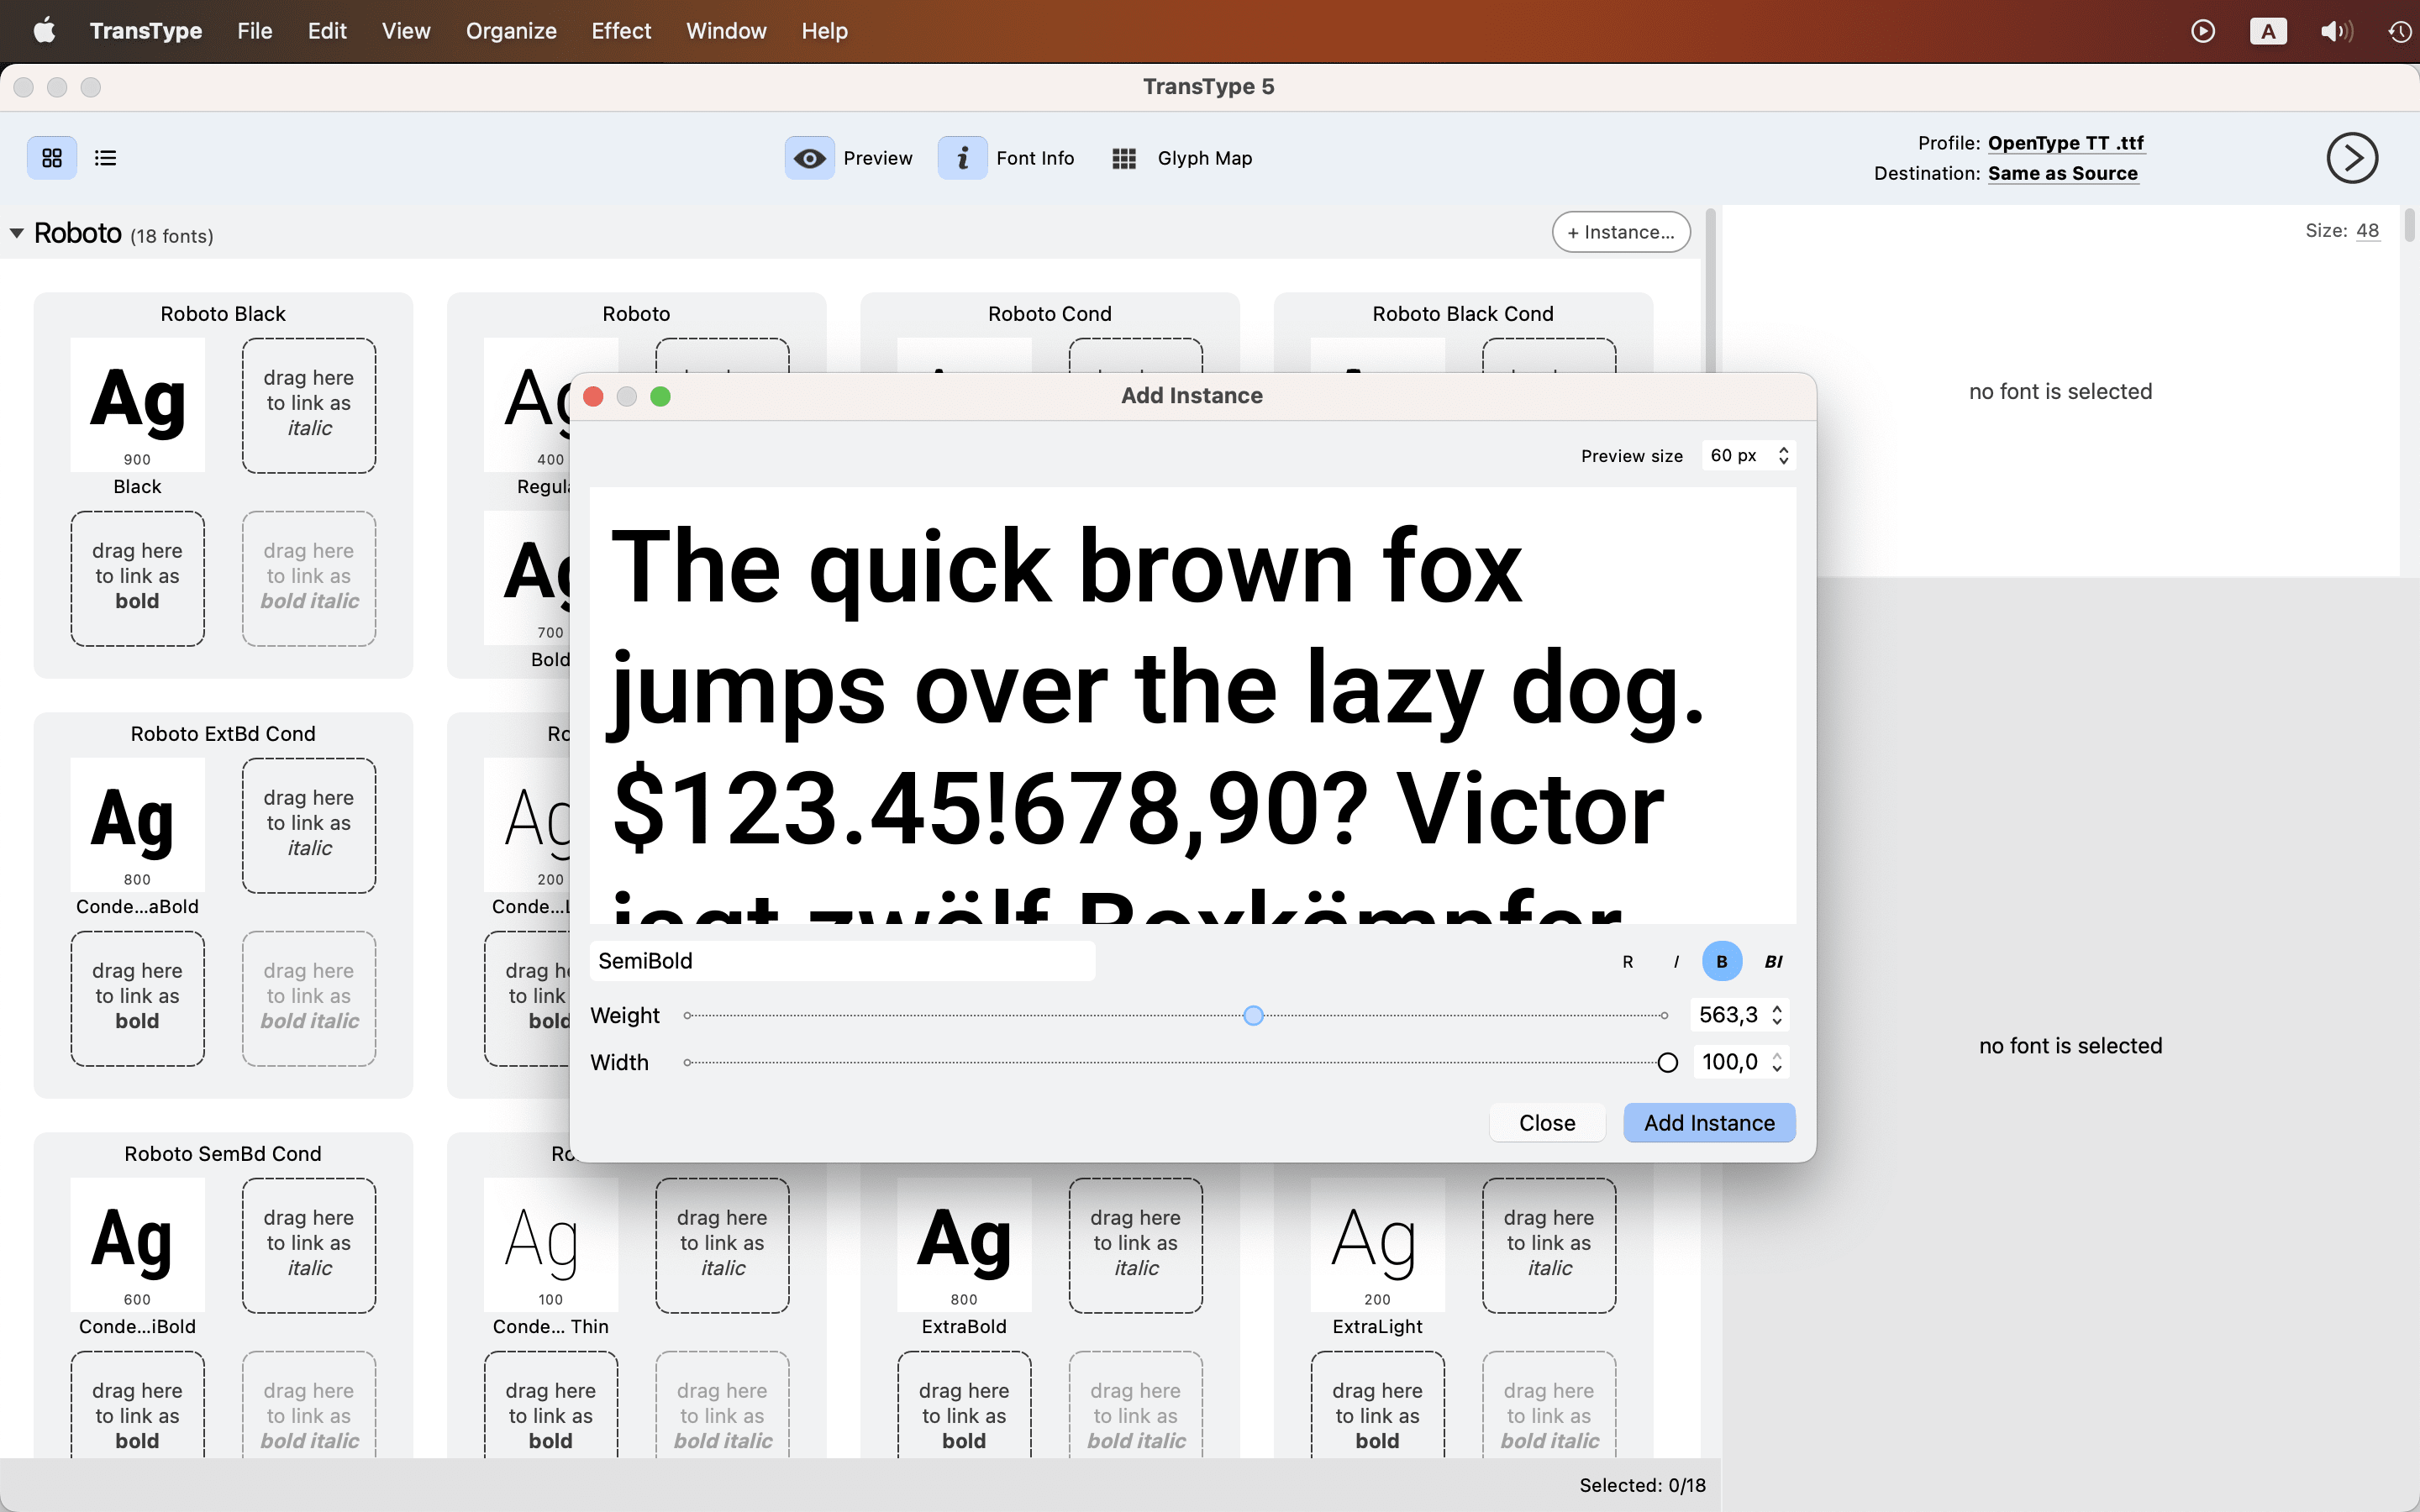Open the Organize menu
Screen dimensions: 2420x1512
511,31
